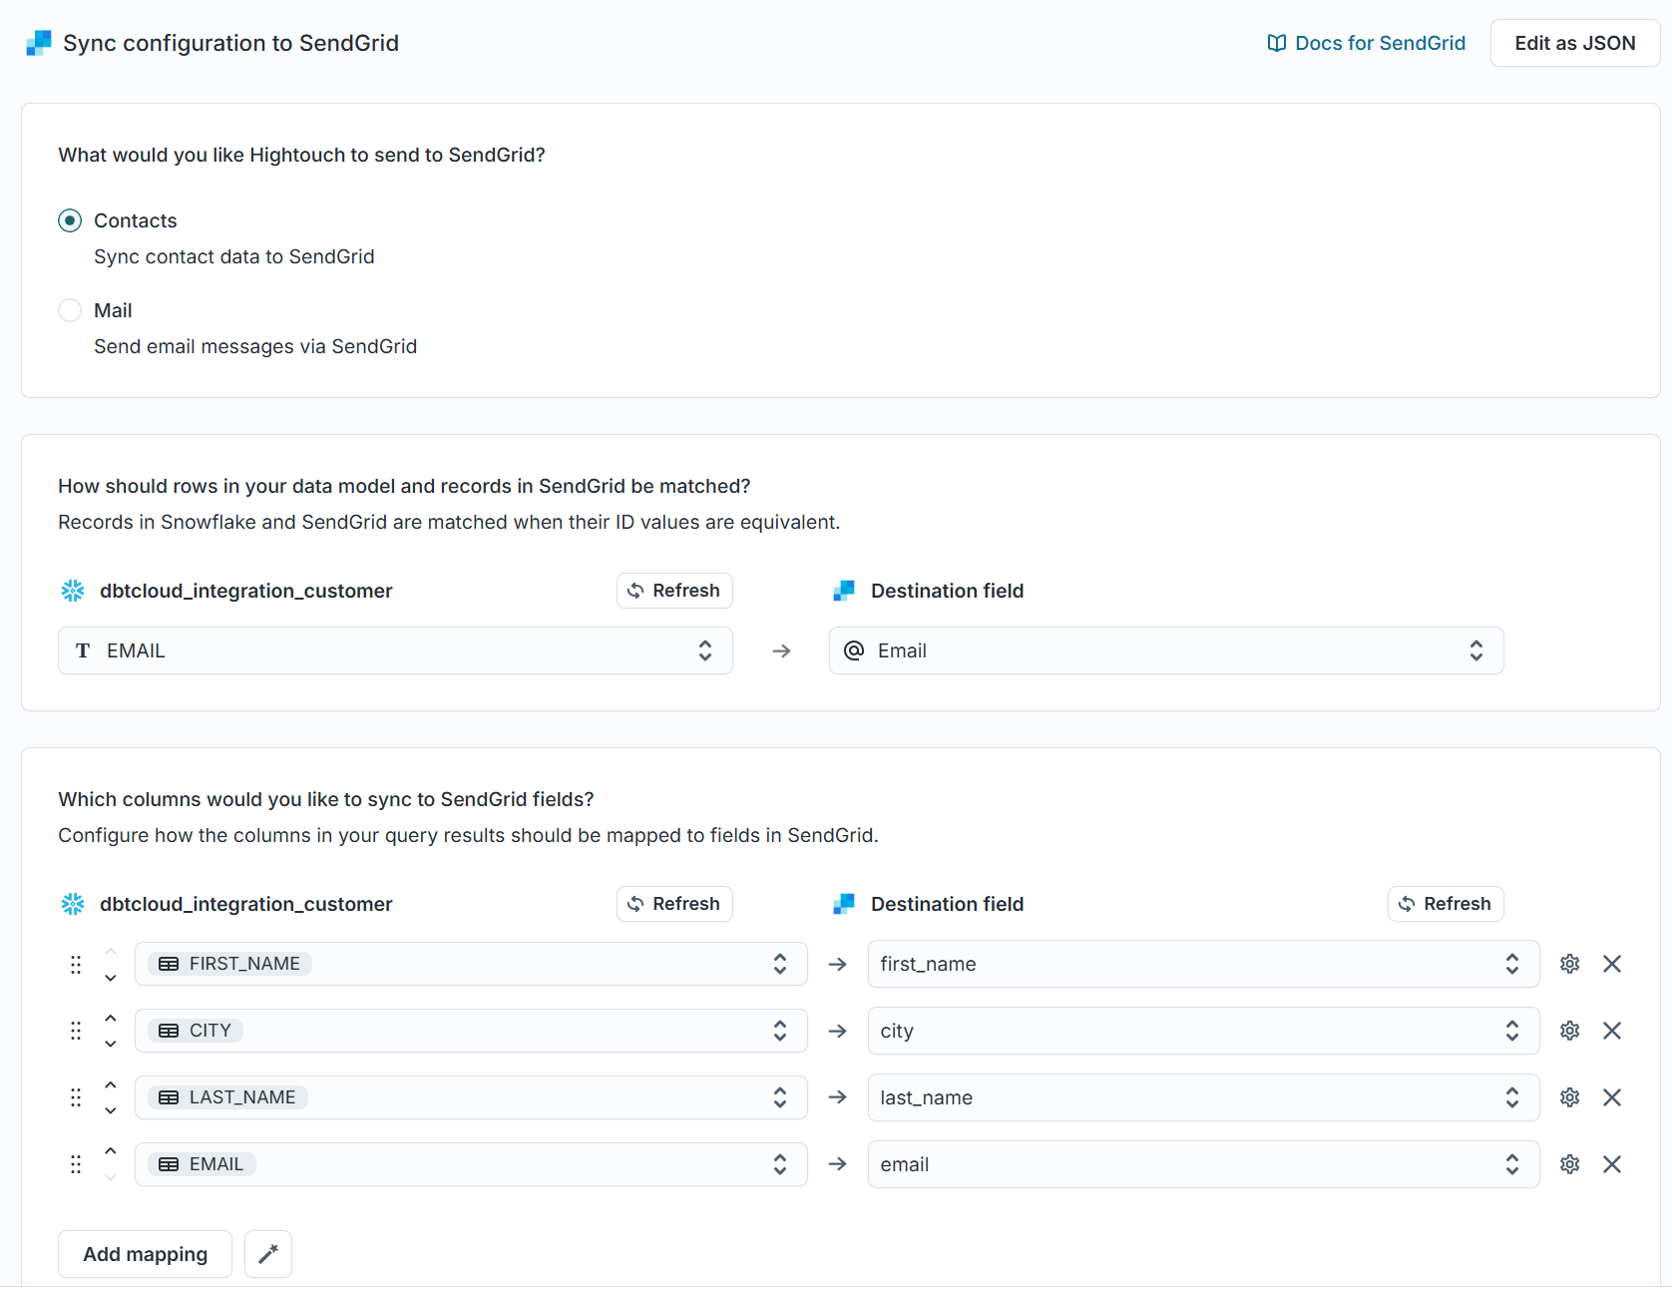
Task: Remove the first_name mapping row
Action: click(x=1612, y=964)
